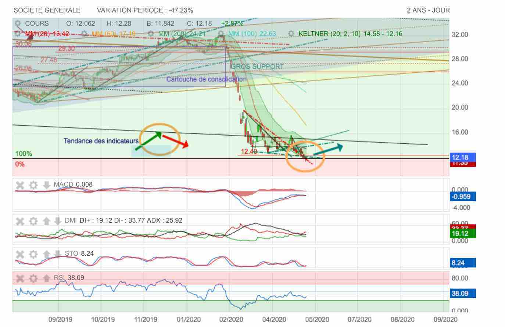This screenshot has width=505, height=327.
Task: Click the +2.87% change value
Action: click(232, 24)
